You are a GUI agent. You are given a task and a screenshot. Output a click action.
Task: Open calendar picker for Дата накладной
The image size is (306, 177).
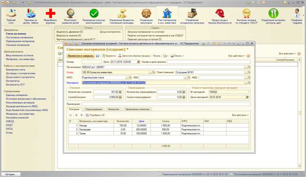[247, 97]
